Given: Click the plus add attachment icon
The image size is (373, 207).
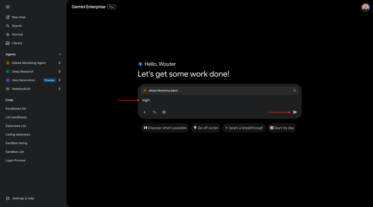Looking at the screenshot, I should 144,112.
